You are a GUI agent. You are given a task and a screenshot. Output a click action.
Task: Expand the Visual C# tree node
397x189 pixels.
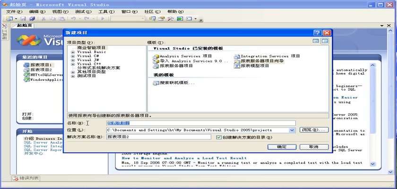[x=73, y=56]
